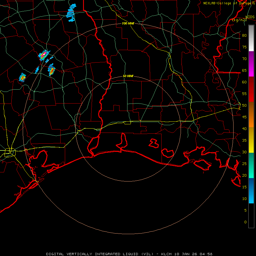Click the 50 NMI range ring label

pos(128,76)
